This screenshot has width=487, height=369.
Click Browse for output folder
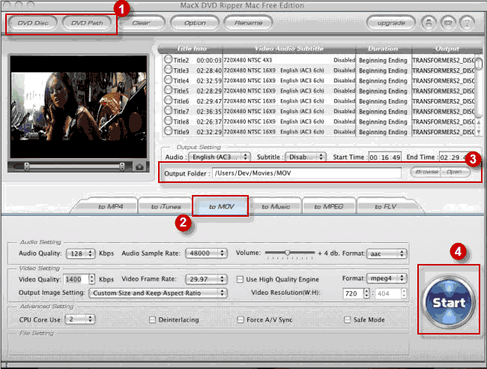click(426, 172)
